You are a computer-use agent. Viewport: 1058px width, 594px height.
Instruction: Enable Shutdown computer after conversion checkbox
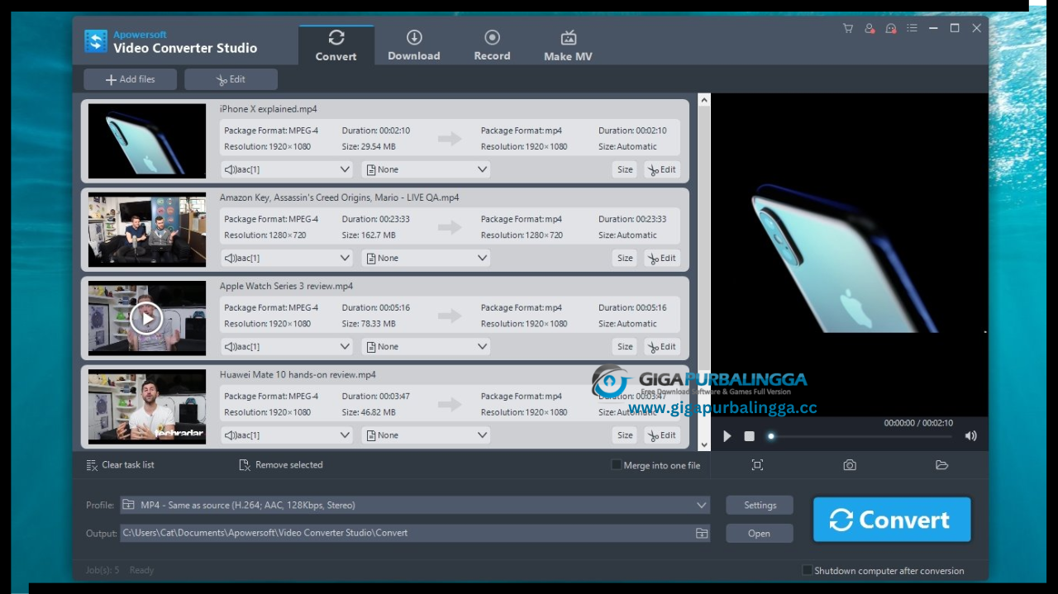click(808, 570)
